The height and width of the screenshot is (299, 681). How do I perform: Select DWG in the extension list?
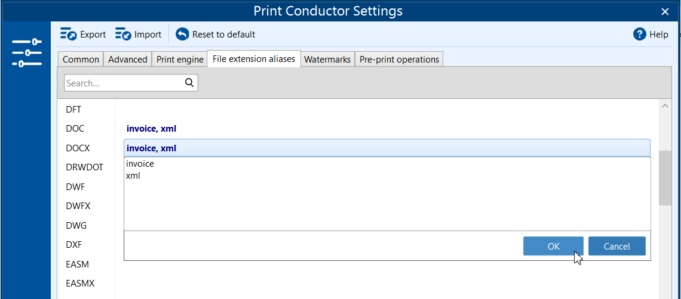click(x=76, y=225)
